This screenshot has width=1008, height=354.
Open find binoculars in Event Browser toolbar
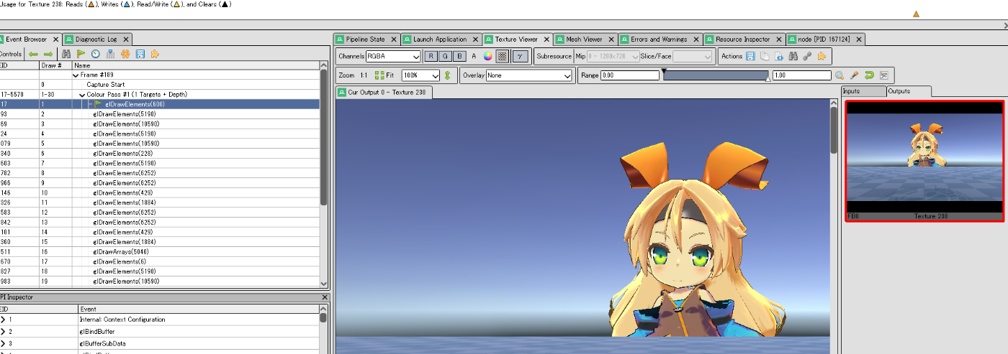tap(66, 54)
